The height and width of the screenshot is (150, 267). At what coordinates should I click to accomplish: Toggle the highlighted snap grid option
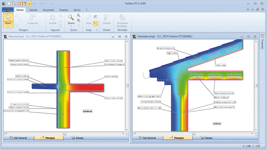96,23
